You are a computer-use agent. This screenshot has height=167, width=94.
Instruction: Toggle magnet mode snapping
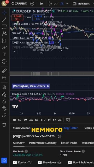tap(4, 87)
